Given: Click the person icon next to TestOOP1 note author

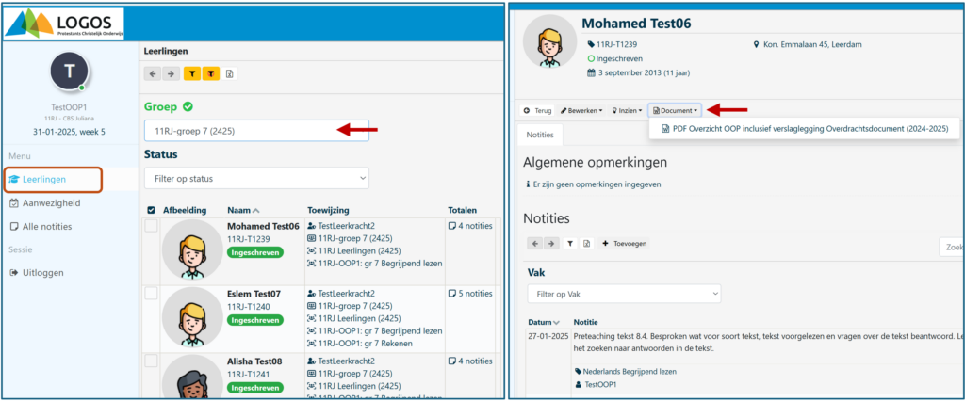Looking at the screenshot, I should click(x=578, y=384).
